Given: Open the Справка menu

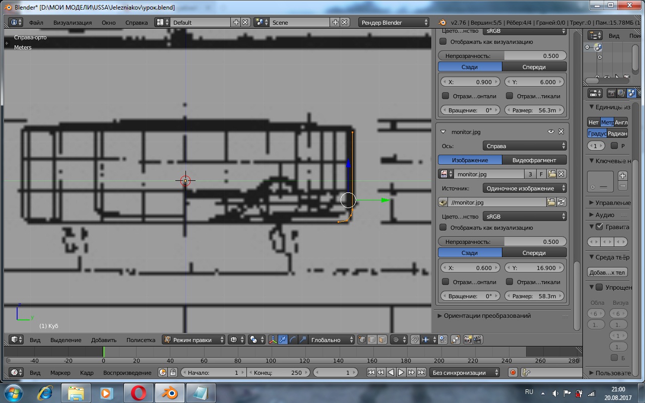Looking at the screenshot, I should 137,22.
